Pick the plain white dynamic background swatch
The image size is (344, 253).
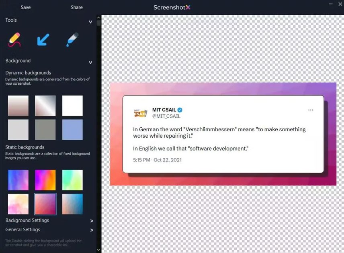coord(72,105)
